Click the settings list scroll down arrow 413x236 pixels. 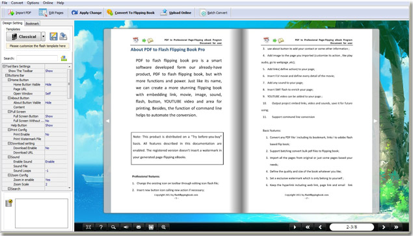click(x=70, y=188)
